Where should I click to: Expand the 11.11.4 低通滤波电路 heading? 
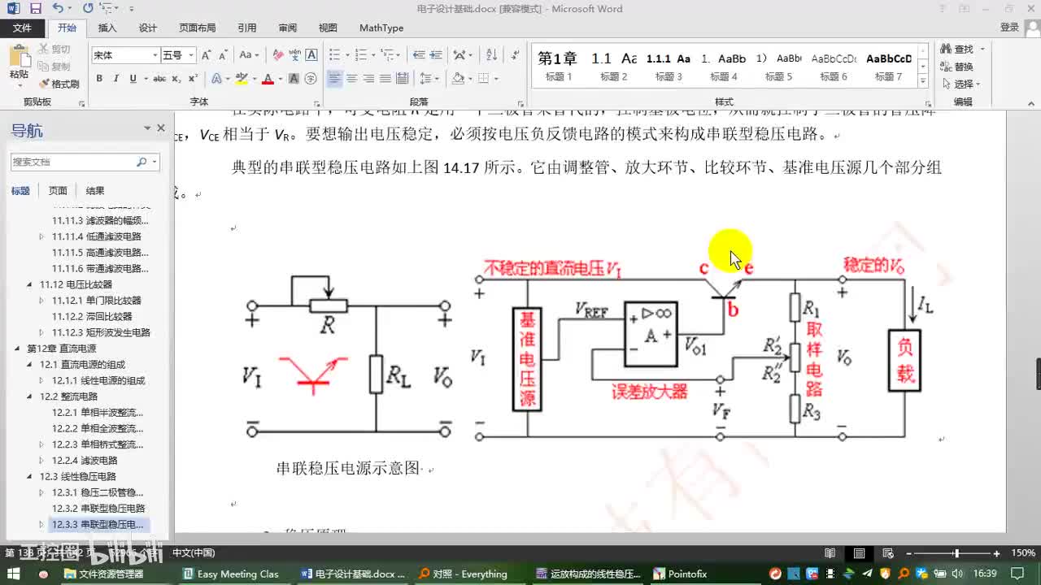pos(42,236)
